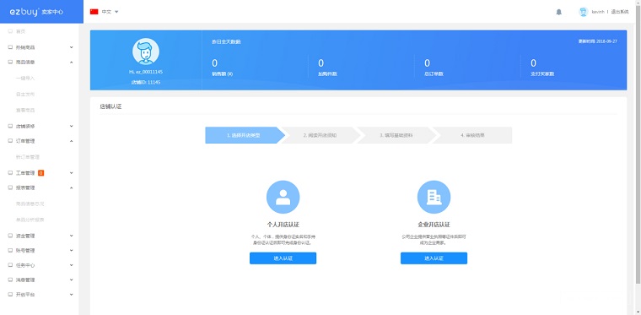Click the small user avatar near kevinh
This screenshot has width=641, height=315.
584,12
